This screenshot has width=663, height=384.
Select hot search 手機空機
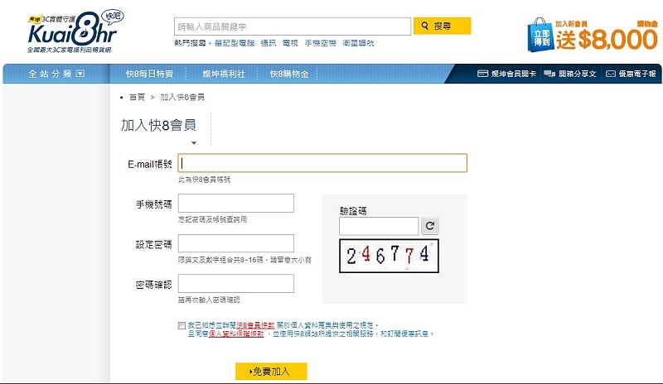tap(320, 43)
